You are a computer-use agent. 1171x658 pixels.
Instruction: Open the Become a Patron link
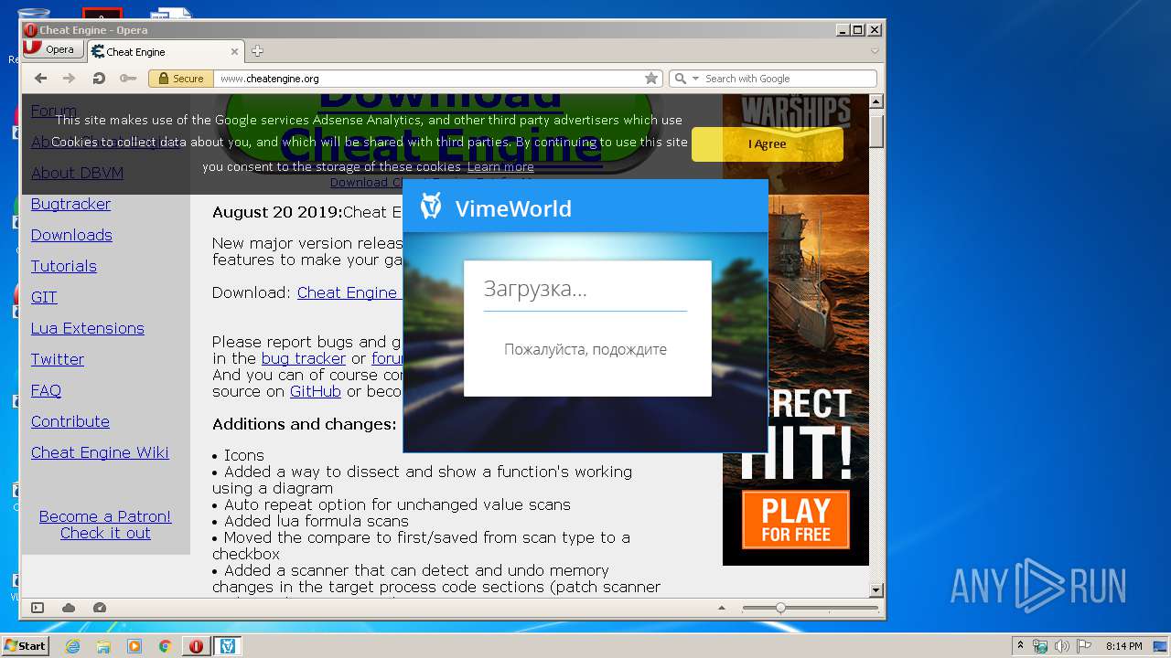[105, 516]
